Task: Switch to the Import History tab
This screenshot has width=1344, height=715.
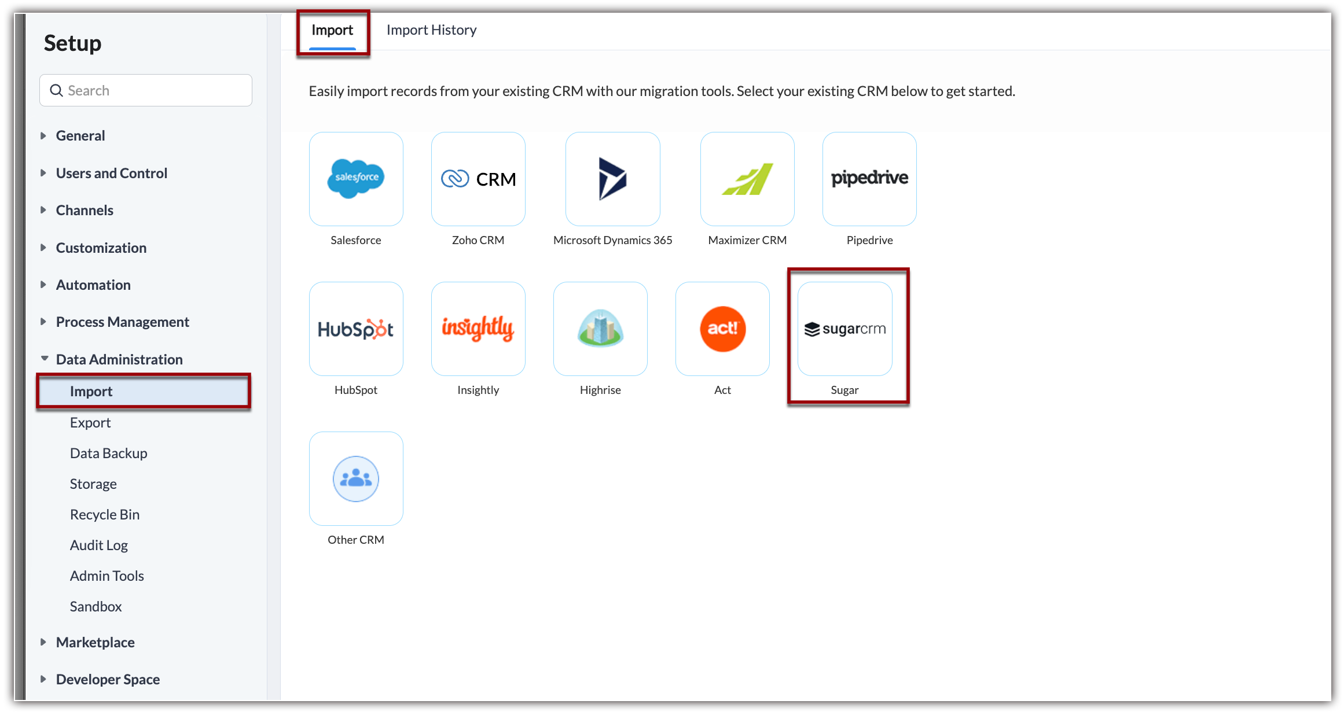Action: tap(431, 30)
